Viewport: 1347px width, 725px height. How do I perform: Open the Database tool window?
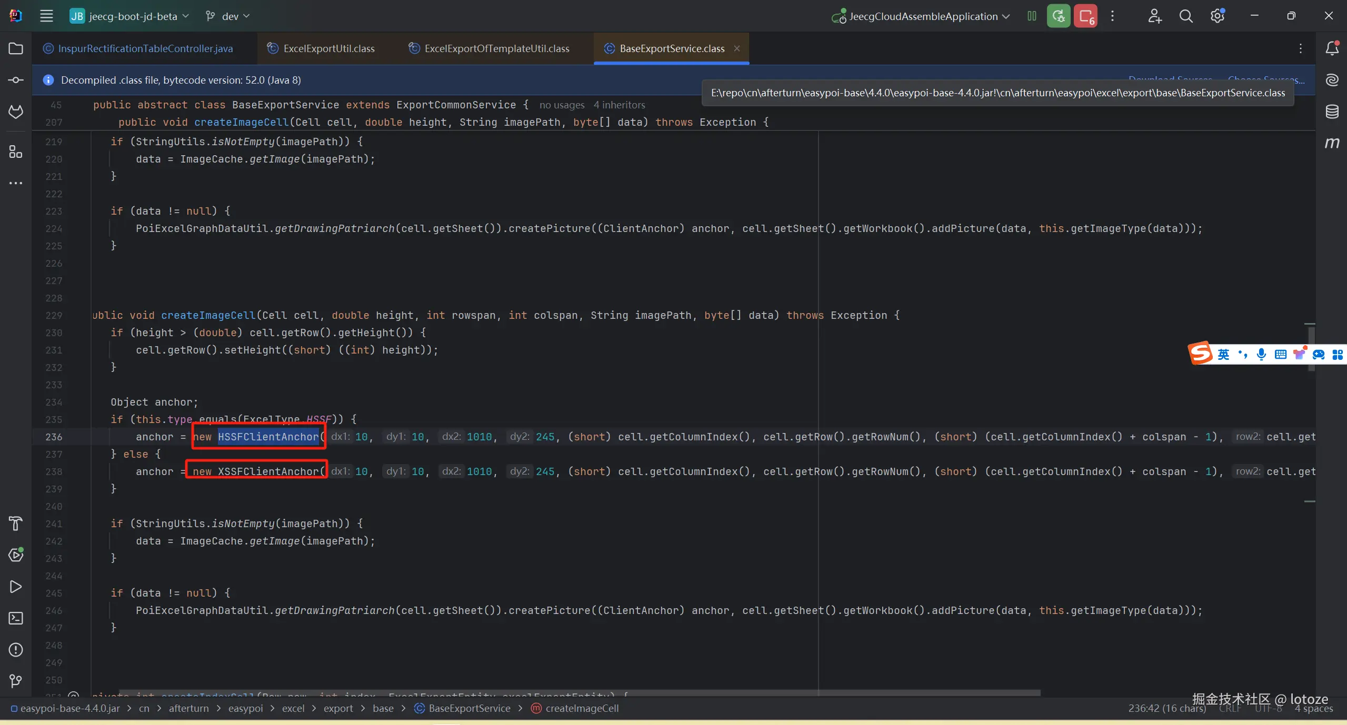[x=1332, y=112]
